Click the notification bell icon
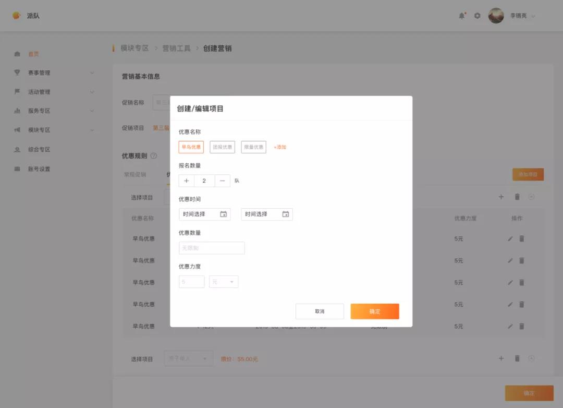The height and width of the screenshot is (408, 563). tap(462, 16)
